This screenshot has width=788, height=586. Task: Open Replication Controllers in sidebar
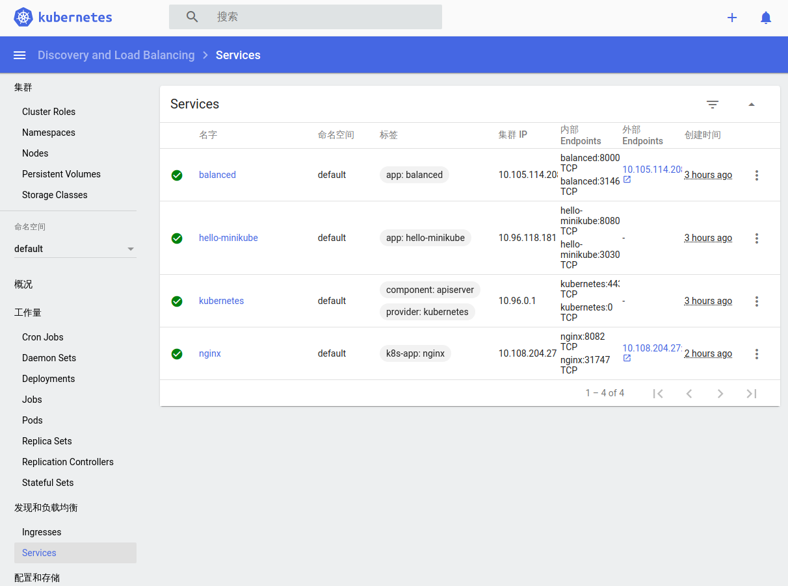coord(68,462)
